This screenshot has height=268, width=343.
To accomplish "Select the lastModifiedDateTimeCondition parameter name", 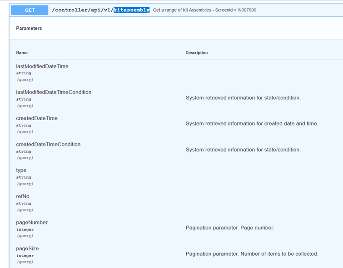I will point(54,92).
